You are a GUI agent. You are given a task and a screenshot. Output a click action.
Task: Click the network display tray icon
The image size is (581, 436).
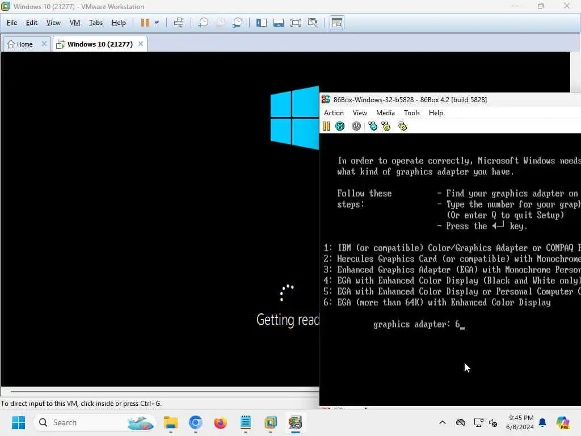coord(478,422)
